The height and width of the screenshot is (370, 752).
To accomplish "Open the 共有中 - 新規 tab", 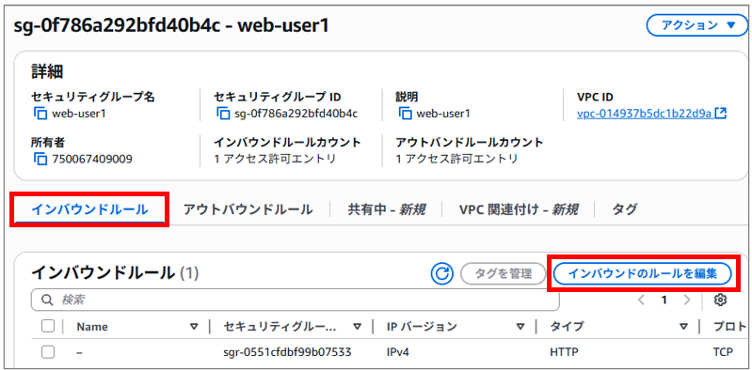I will coord(387,209).
